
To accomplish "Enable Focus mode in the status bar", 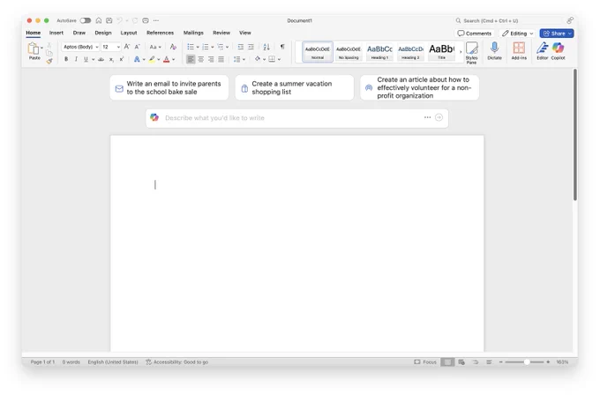I will click(424, 362).
